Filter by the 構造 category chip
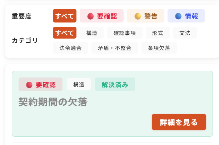The width and height of the screenshot is (219, 145). click(x=92, y=33)
